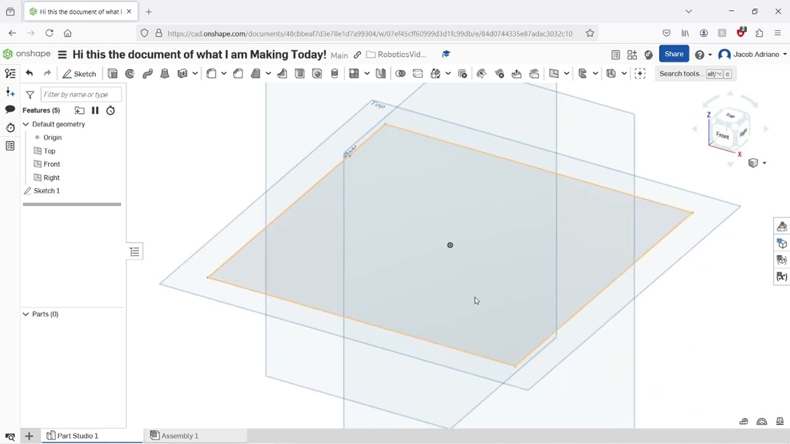Select the Split tool

coord(418,73)
